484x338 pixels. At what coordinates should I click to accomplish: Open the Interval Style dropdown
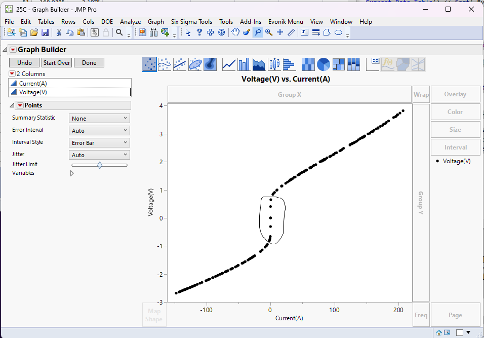point(99,143)
